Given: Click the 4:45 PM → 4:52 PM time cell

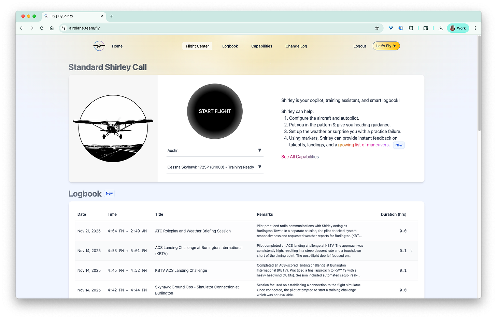Looking at the screenshot, I should (x=127, y=271).
